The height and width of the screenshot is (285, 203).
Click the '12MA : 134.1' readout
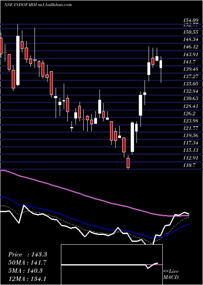27,279
